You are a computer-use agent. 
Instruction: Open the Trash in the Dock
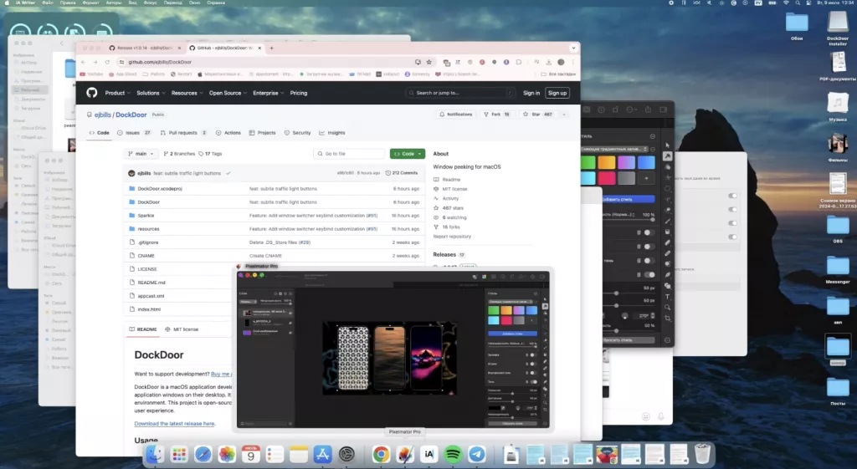(x=702, y=454)
